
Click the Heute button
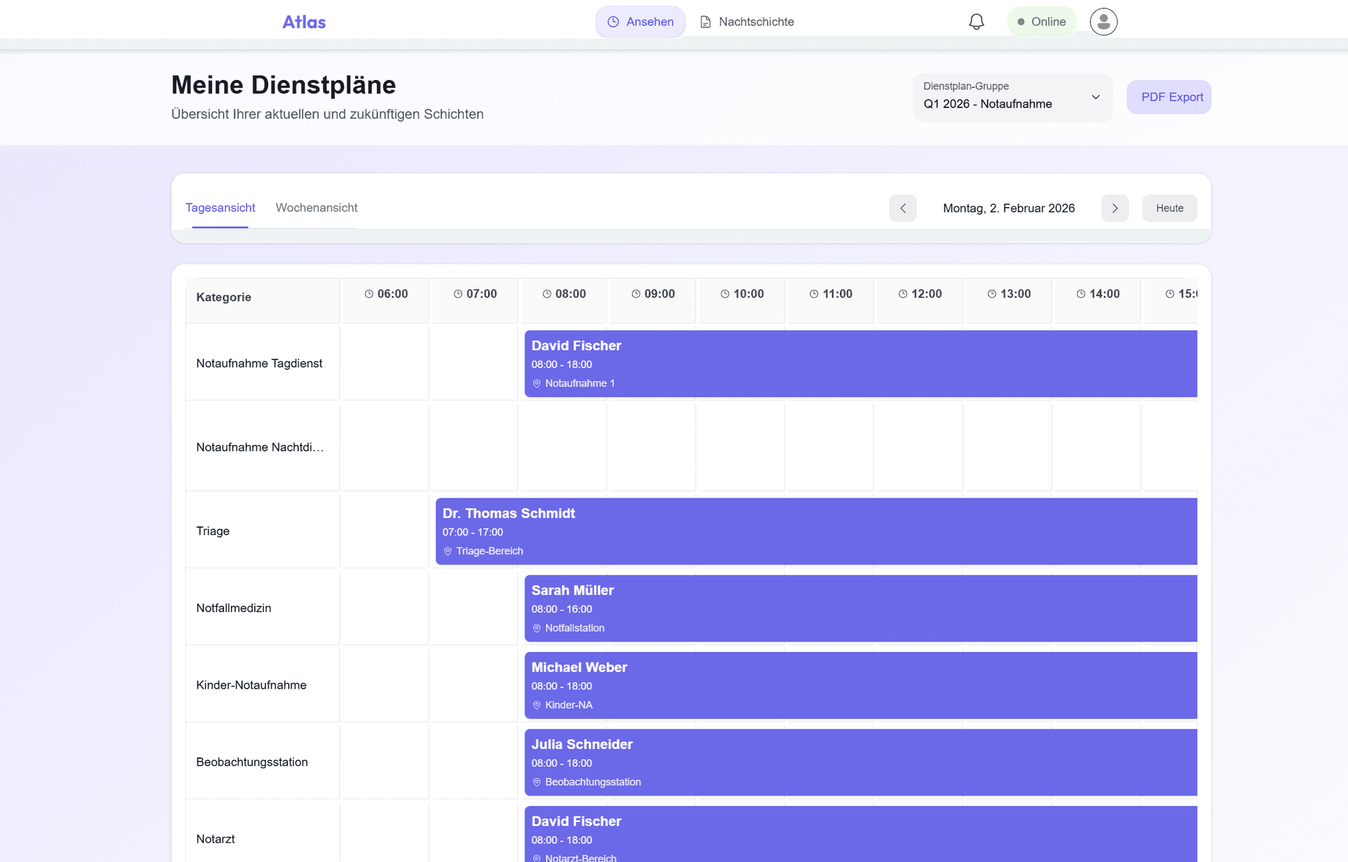[1170, 208]
